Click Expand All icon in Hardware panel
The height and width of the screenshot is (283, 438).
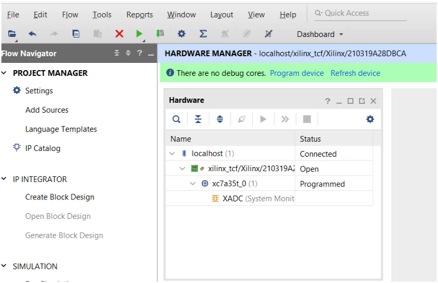click(x=220, y=119)
